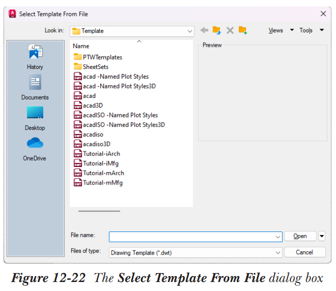Screen dimensions: 336x291
Task: Go back using the left arrow icon
Action: pyautogui.click(x=204, y=30)
